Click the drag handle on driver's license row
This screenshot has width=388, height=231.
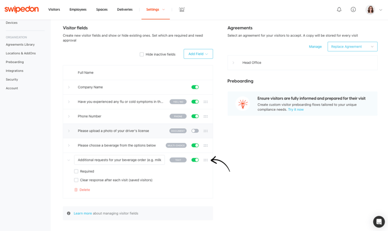[x=205, y=131]
